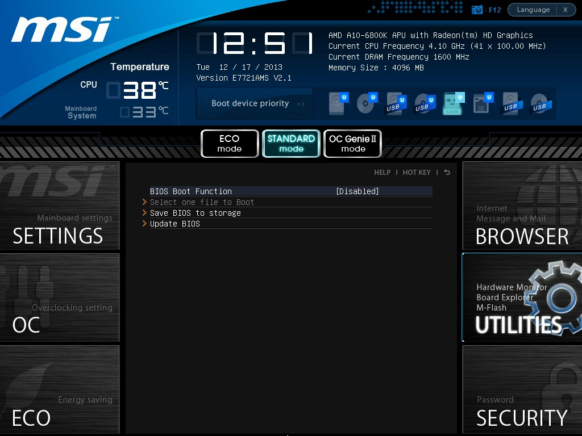Open the HELP panel

click(383, 173)
